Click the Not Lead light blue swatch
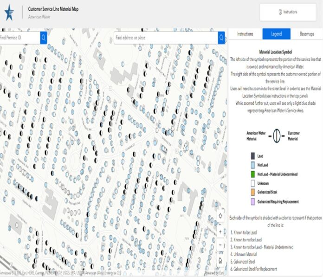The width and height of the screenshot is (323, 277). pyautogui.click(x=253, y=165)
